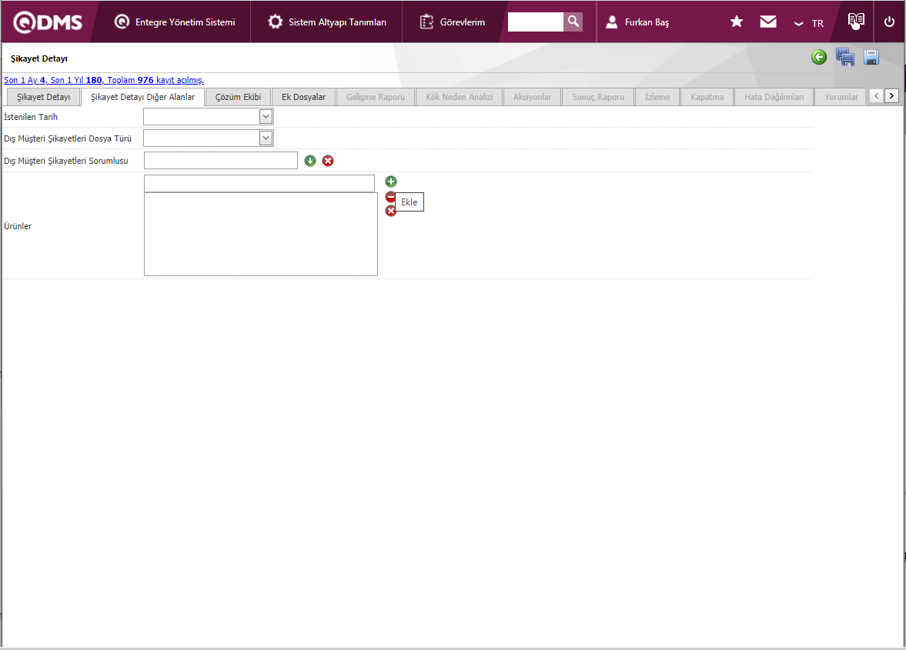Viewport: 906px width, 650px height.
Task: Click the red minus remove Ürünler icon
Action: 390,197
